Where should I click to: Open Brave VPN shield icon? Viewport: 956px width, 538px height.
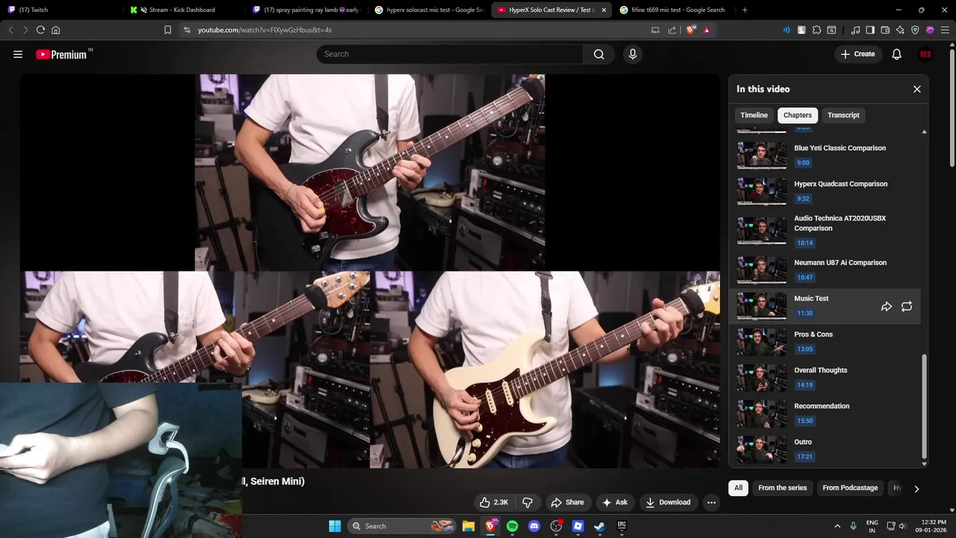[x=915, y=30]
